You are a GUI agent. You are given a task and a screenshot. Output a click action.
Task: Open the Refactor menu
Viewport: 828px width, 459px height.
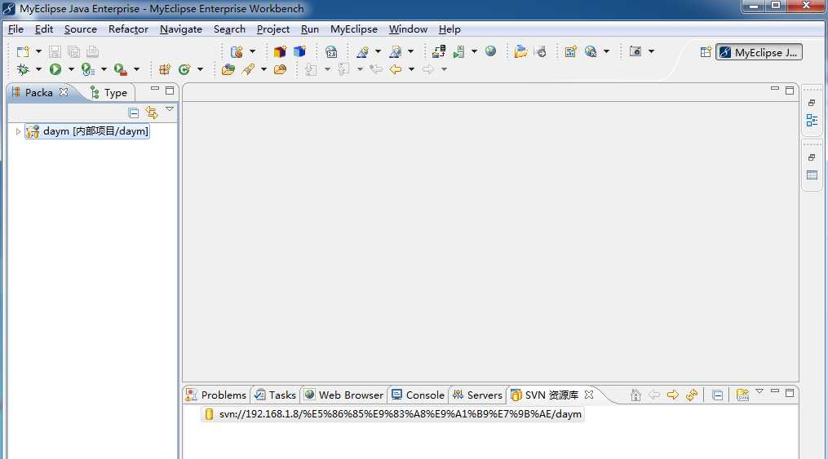[x=128, y=29]
